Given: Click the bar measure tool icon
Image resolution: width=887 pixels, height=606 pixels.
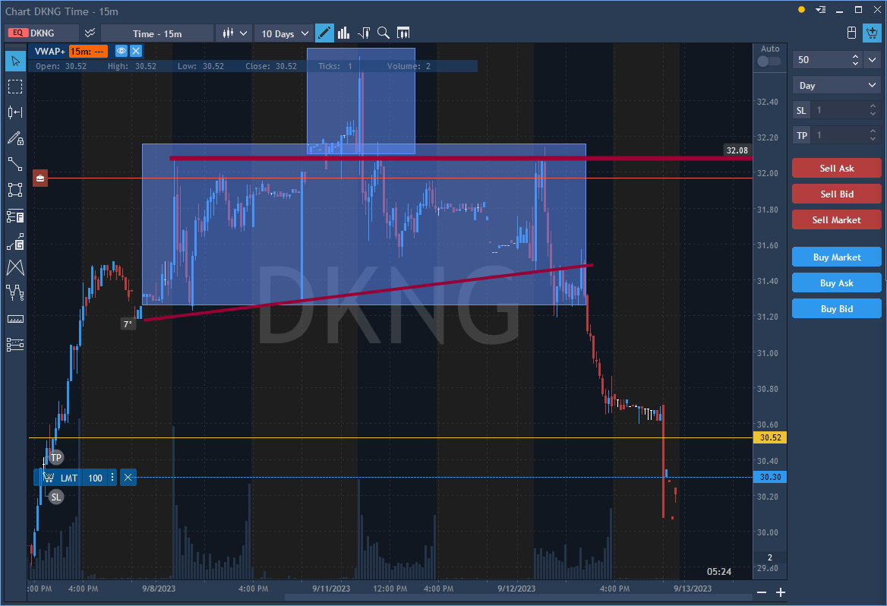Looking at the screenshot, I should [x=15, y=112].
